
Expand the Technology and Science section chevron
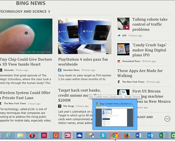49,11
